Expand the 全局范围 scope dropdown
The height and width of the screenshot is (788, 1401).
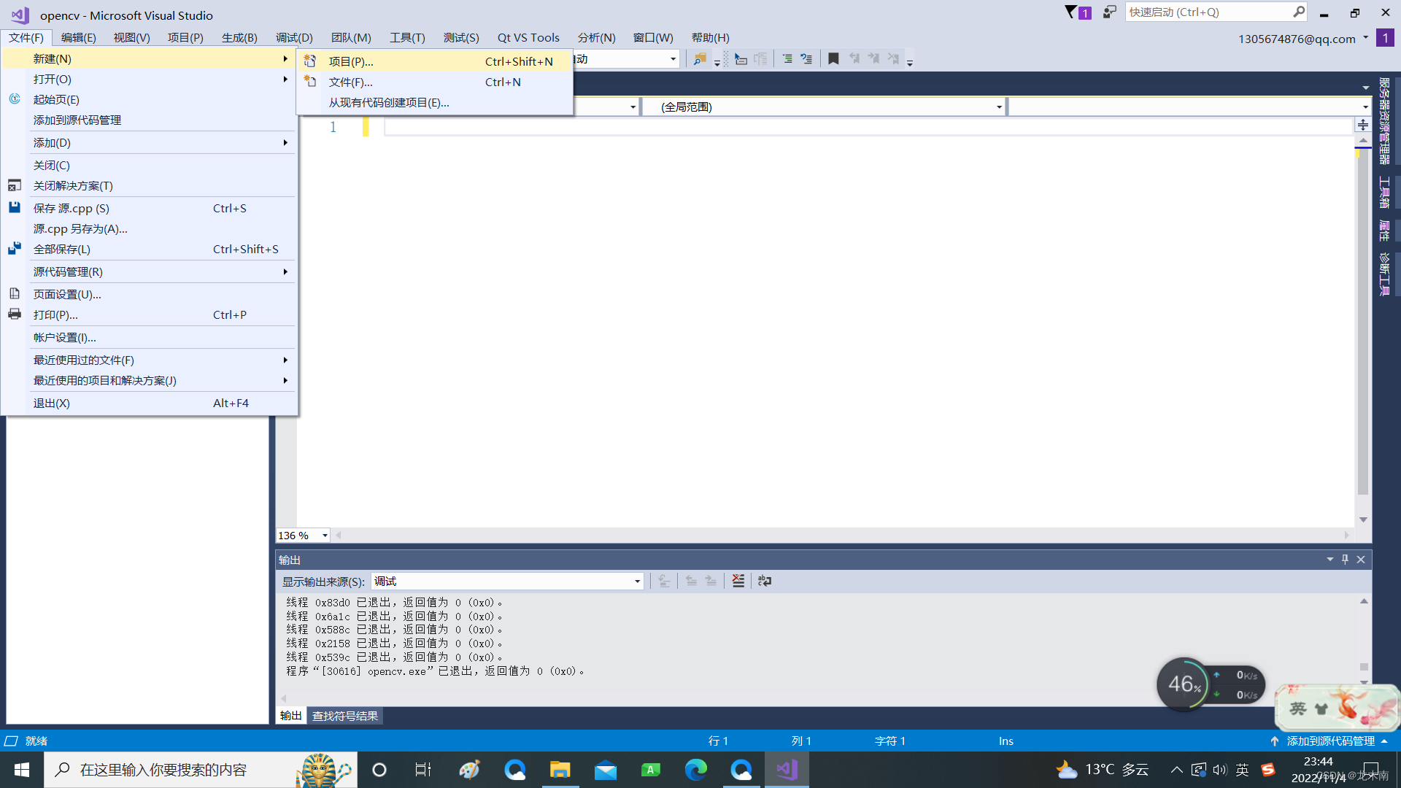999,107
